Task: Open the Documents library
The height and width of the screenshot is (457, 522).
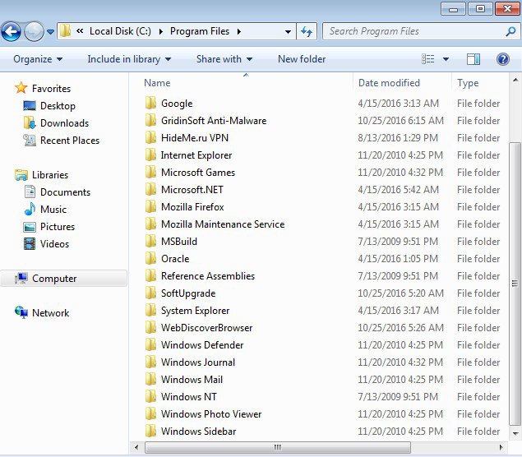Action: (x=65, y=192)
